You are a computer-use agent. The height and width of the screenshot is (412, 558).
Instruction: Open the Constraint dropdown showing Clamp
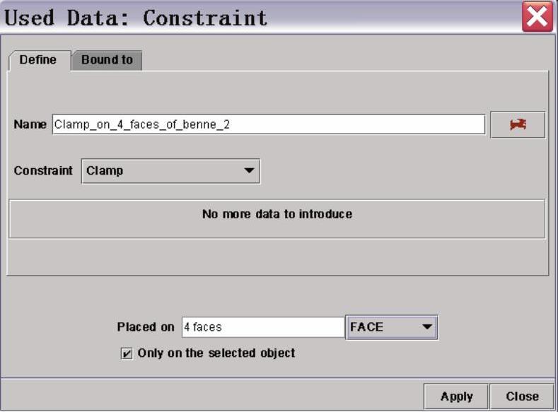[x=170, y=171]
